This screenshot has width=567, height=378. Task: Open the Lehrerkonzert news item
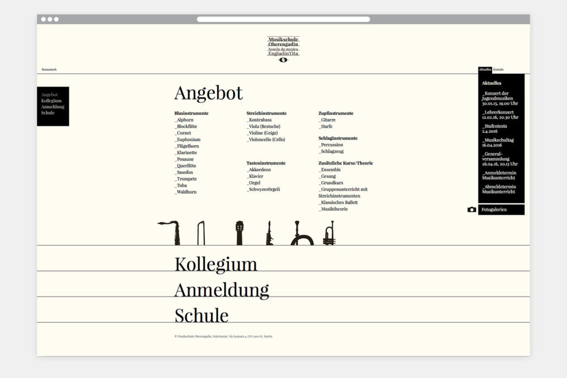500,115
